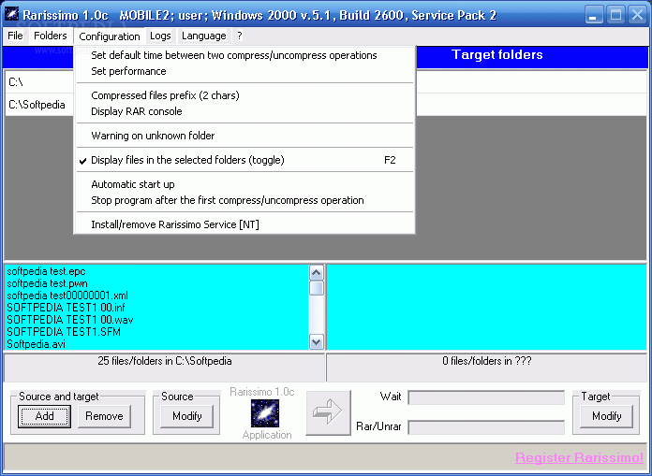Select Set performance menu entry
Screen dimensions: 652x476
(x=244, y=71)
